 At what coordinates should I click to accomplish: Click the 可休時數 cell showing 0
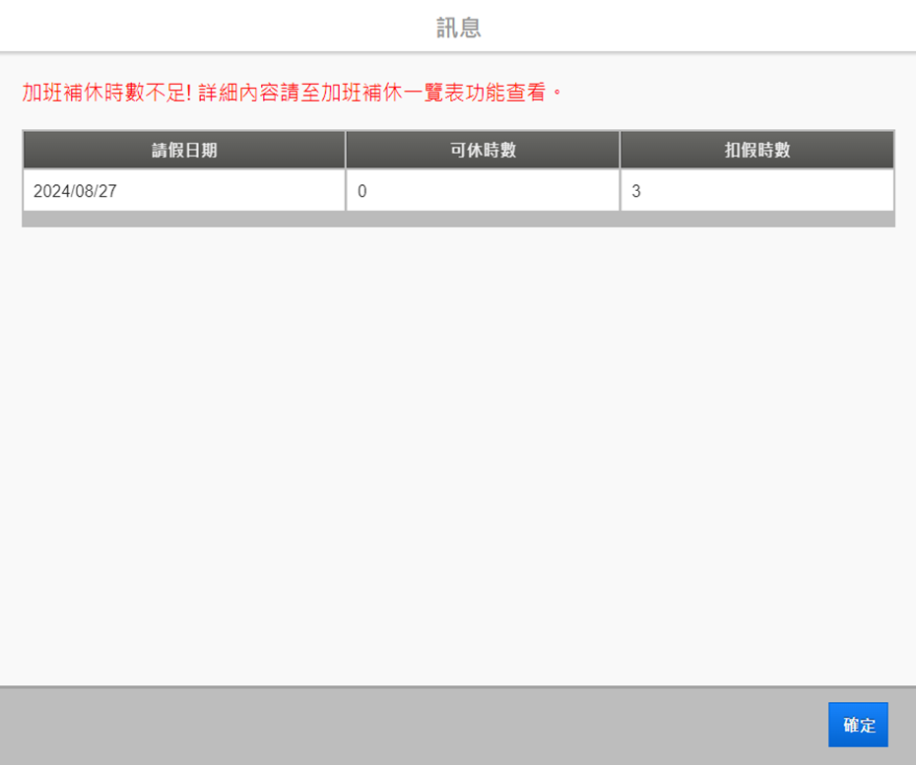coord(483,191)
